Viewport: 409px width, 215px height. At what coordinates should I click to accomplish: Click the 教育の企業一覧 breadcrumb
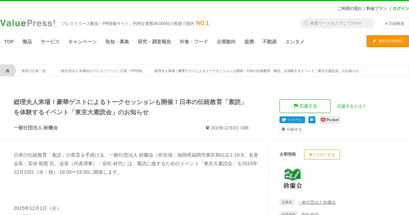[34, 71]
